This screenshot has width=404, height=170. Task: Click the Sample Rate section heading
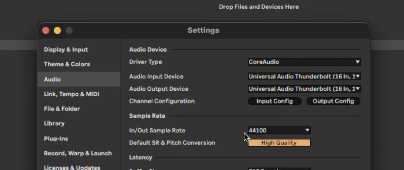tap(147, 116)
